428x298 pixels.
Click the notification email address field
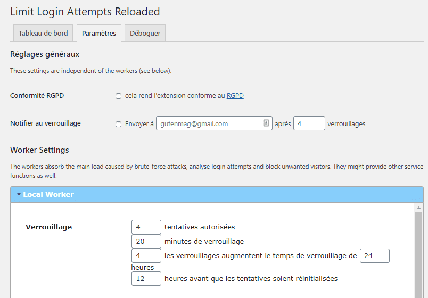[x=214, y=123]
